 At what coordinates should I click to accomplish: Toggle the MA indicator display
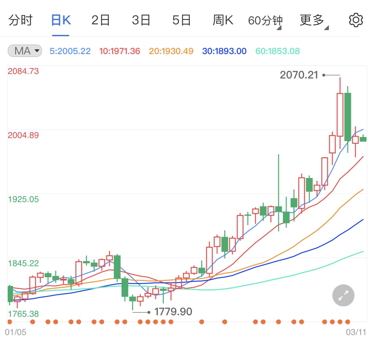pos(24,51)
